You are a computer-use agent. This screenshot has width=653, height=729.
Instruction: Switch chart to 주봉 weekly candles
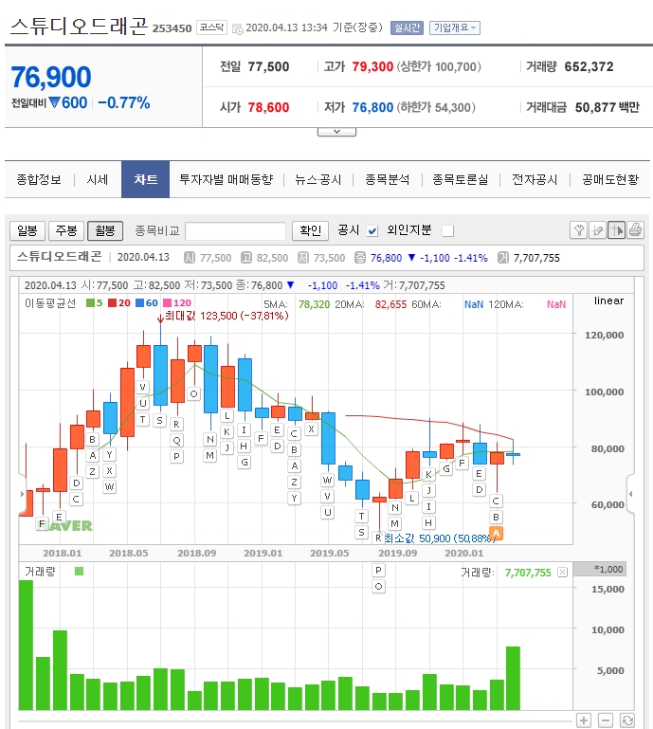click(66, 230)
